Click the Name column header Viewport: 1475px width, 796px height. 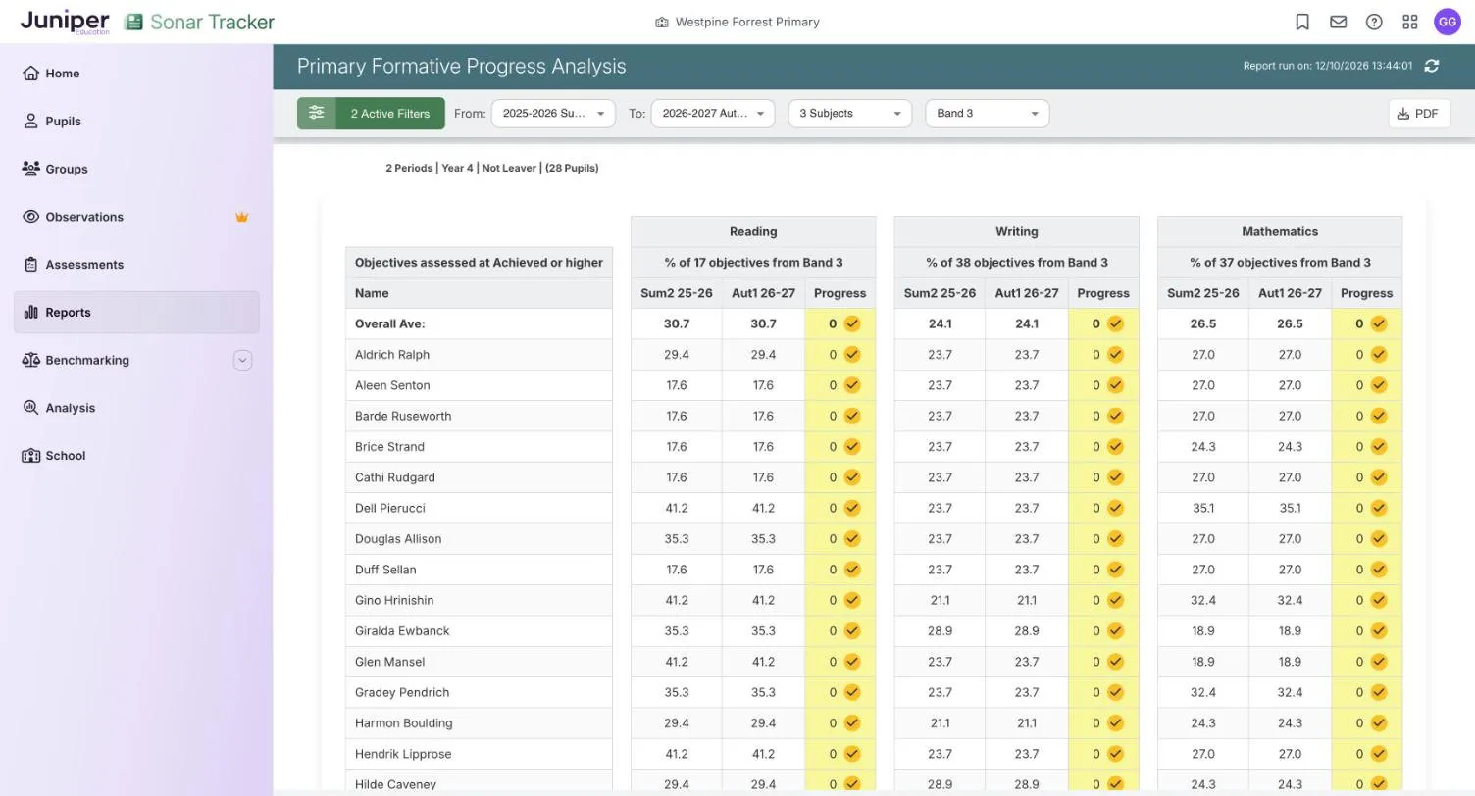click(479, 293)
